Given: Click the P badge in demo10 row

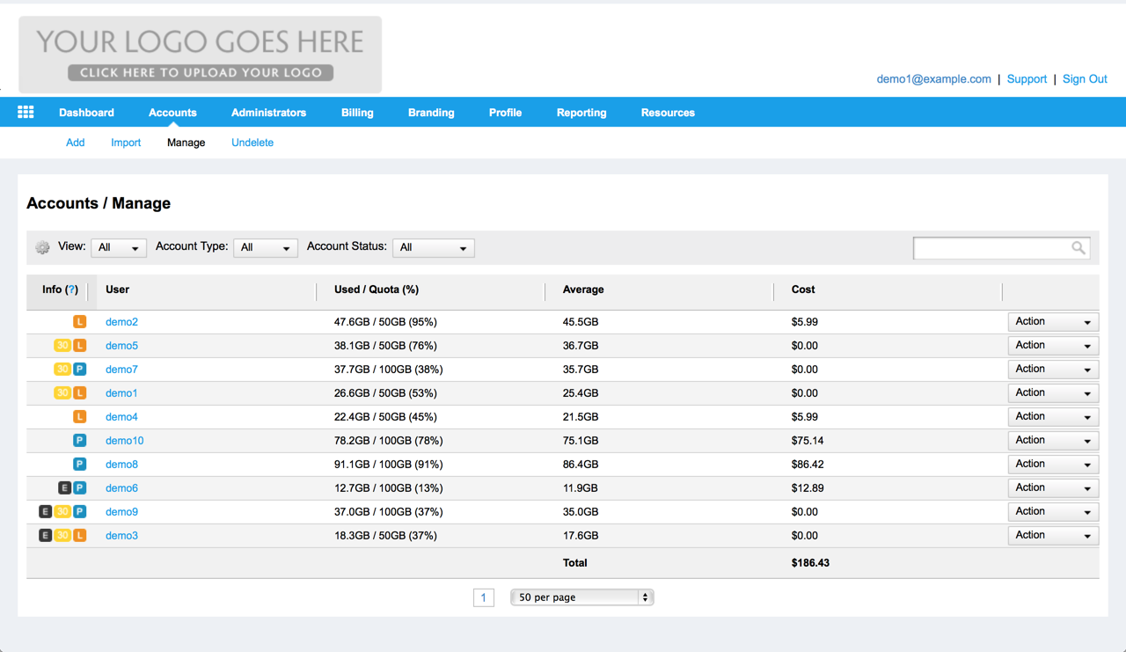Looking at the screenshot, I should [x=79, y=441].
